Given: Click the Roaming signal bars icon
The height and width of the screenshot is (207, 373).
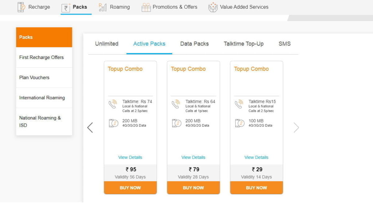Looking at the screenshot, I should pyautogui.click(x=102, y=7).
